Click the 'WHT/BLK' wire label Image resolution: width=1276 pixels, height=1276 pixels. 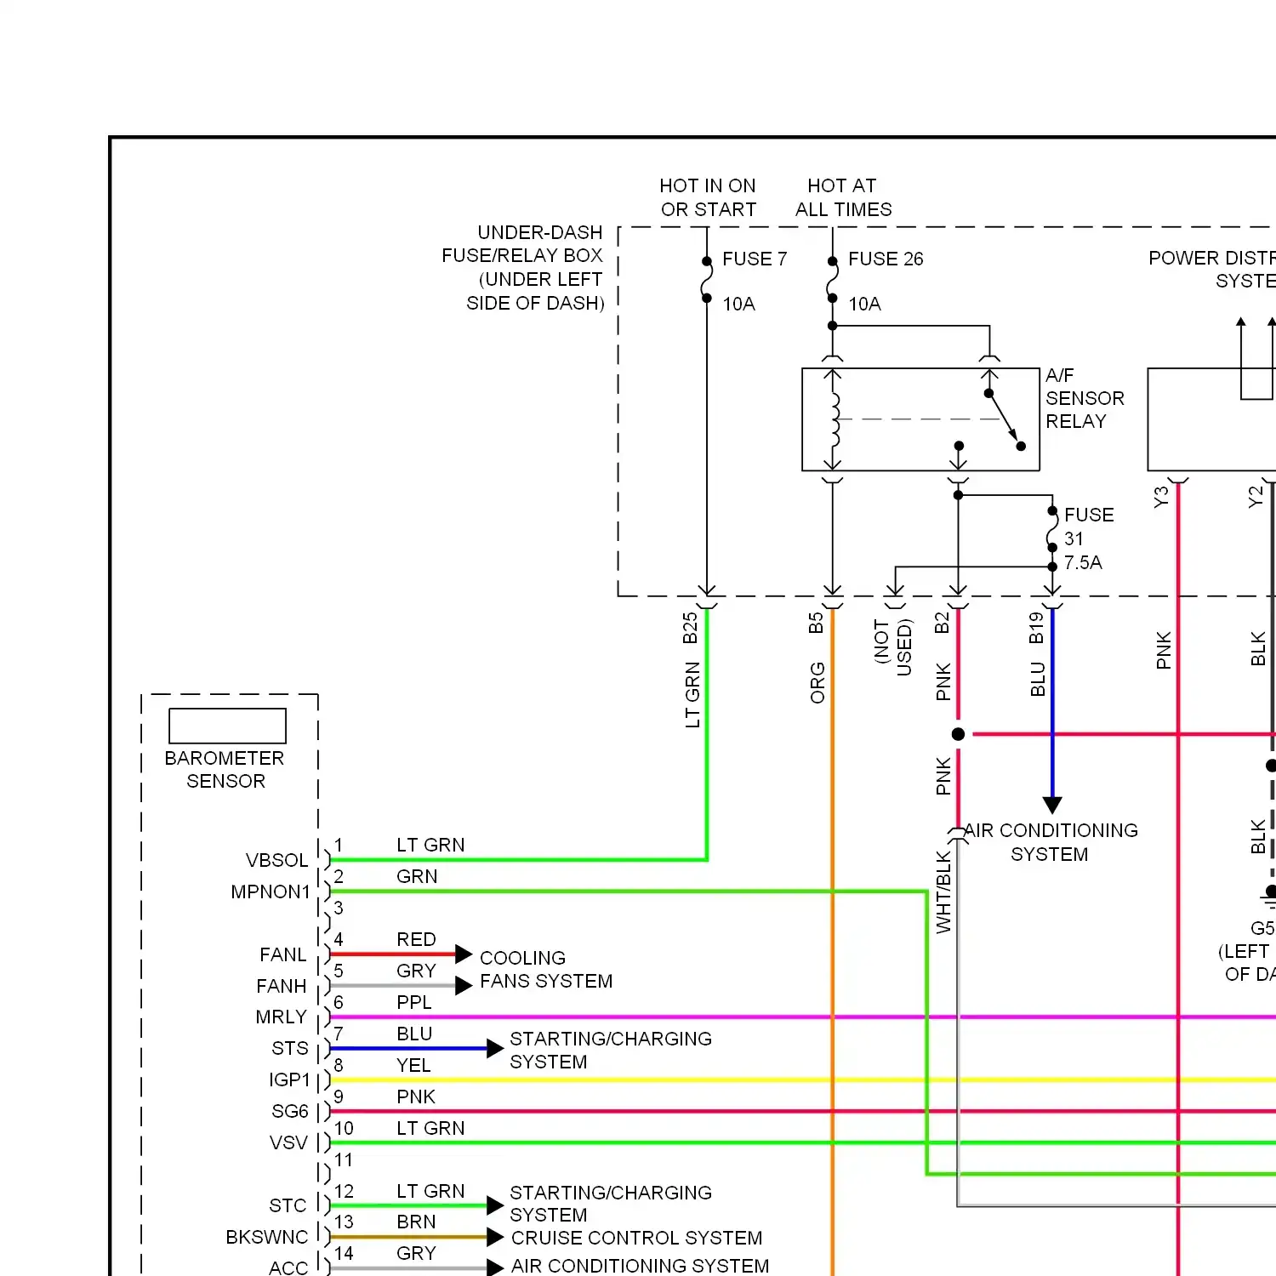point(943,892)
